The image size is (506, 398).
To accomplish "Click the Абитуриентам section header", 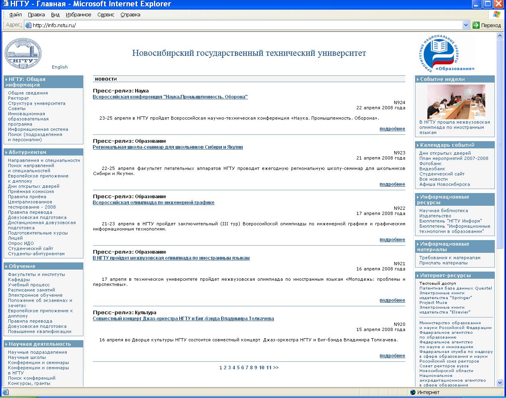I will 43,152.
